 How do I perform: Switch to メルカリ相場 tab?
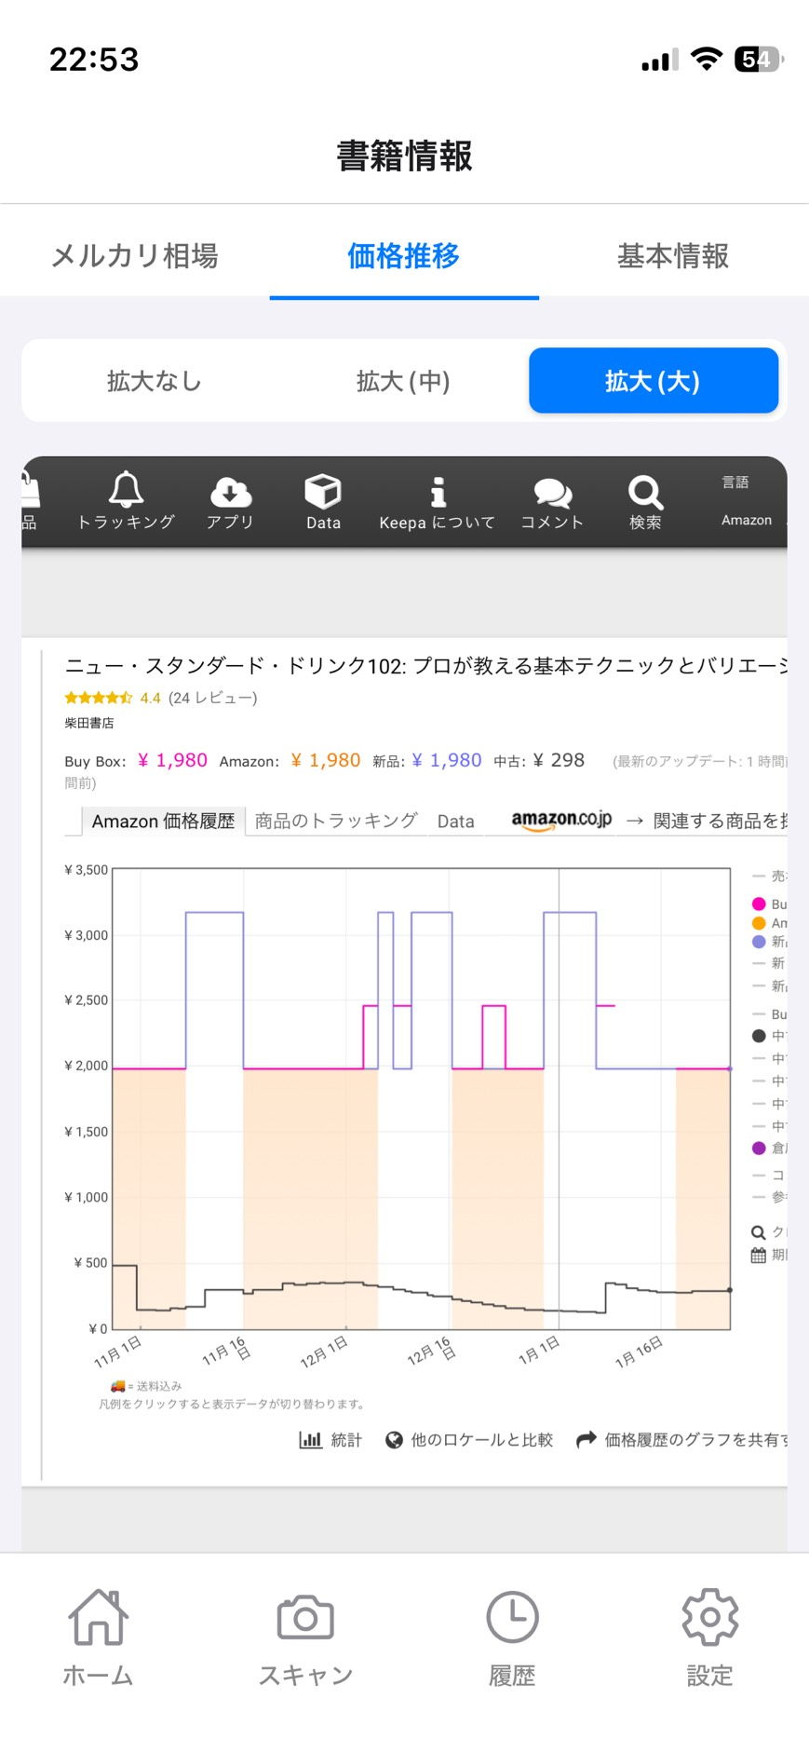[135, 255]
